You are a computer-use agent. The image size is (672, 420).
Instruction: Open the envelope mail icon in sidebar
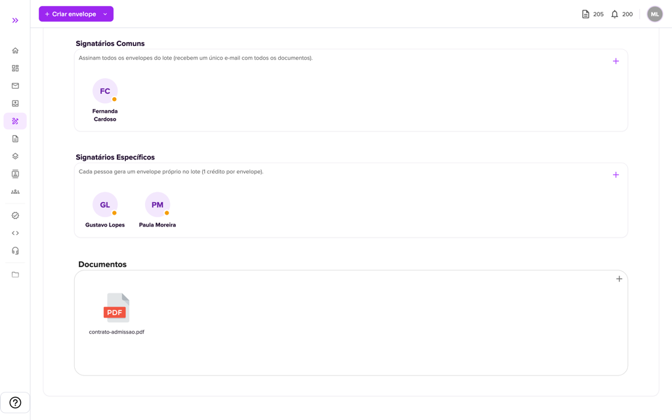tap(15, 86)
